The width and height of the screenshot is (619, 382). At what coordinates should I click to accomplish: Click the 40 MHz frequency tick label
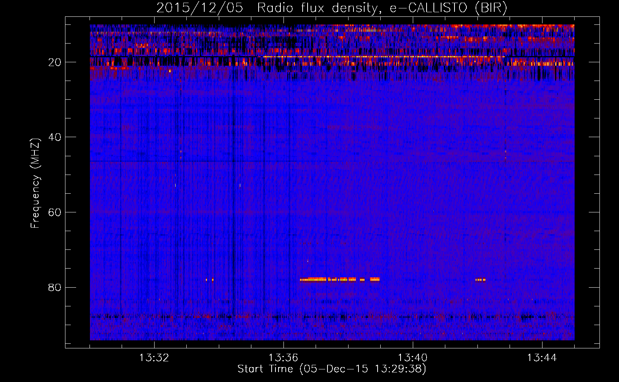point(55,137)
